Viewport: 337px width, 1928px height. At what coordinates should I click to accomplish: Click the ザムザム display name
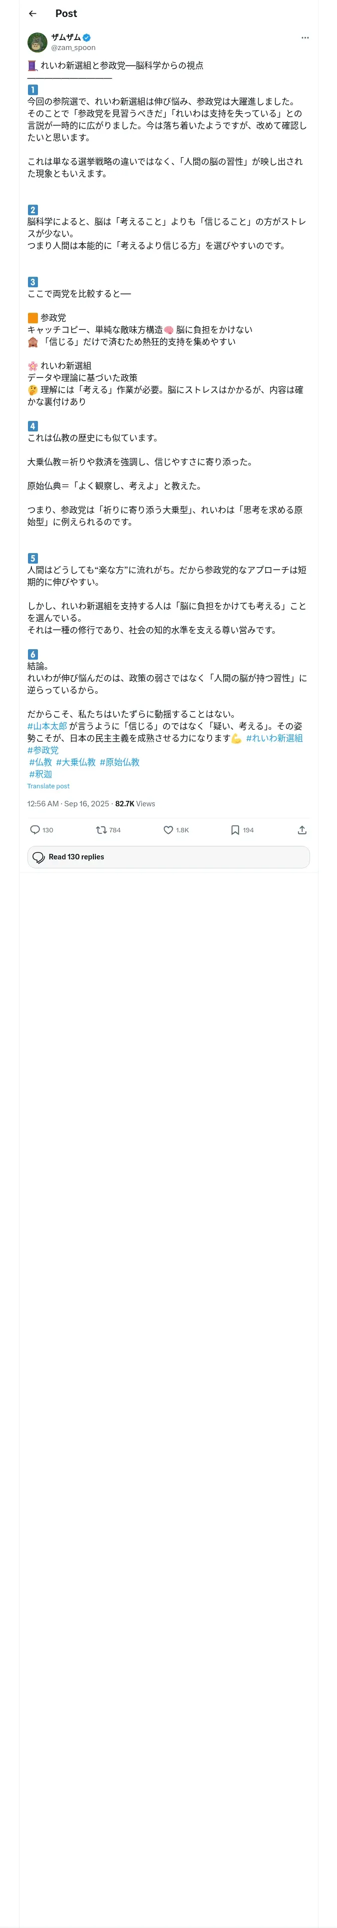[x=66, y=38]
